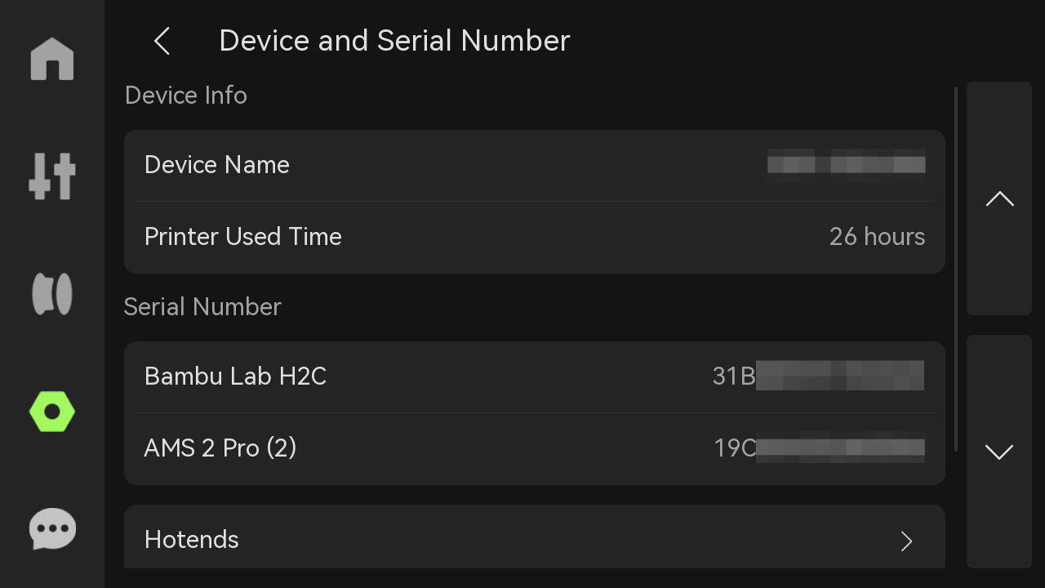Open the Filament spool icon in sidebar

click(52, 294)
